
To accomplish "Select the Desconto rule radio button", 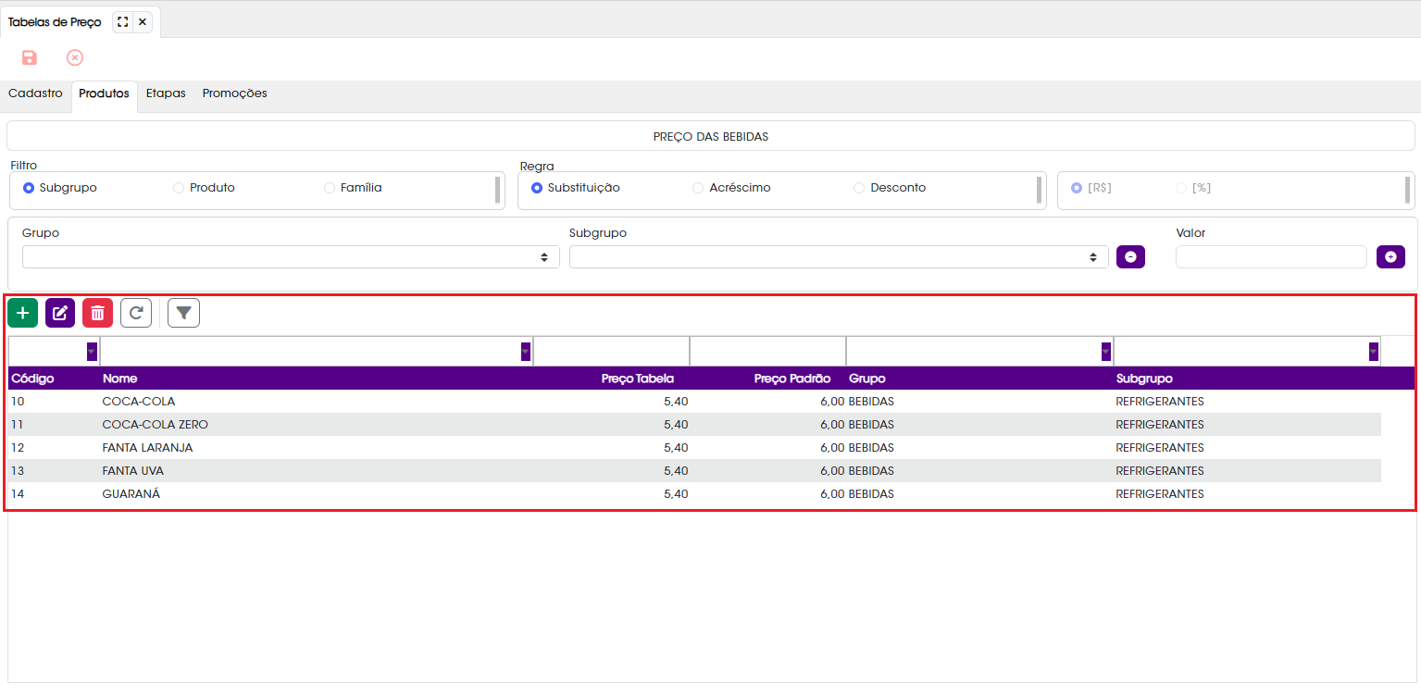I will pyautogui.click(x=859, y=188).
